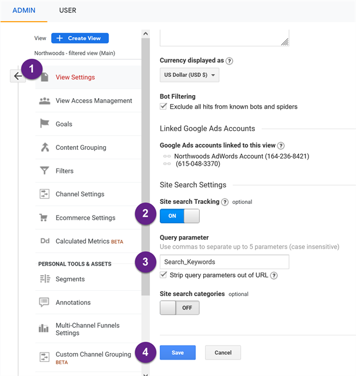Open Goals via the flag icon
Screen dimensions: 356x376
point(44,123)
